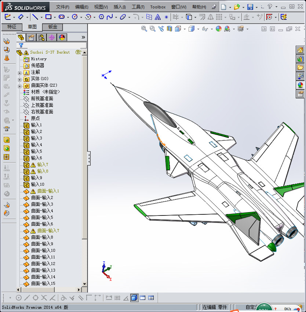The width and height of the screenshot is (306, 312).
Task: Open the Rectangle tool dropdown arrow
Action: 55,18
